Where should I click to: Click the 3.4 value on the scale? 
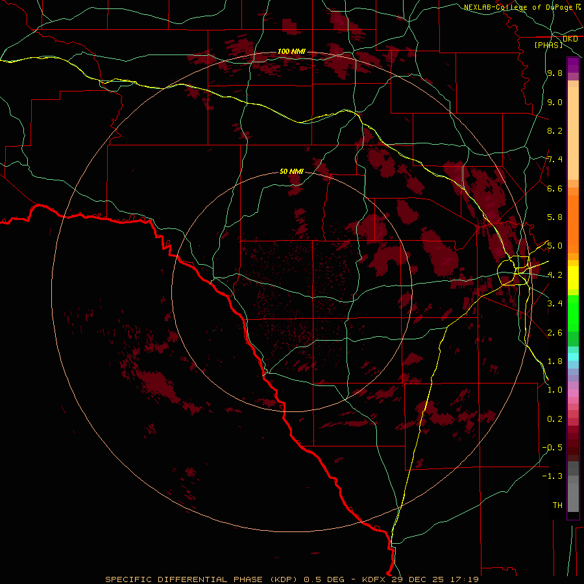click(555, 304)
